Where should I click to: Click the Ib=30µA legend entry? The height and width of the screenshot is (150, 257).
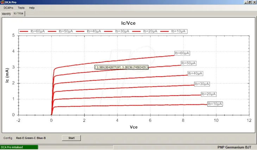tap(117, 31)
